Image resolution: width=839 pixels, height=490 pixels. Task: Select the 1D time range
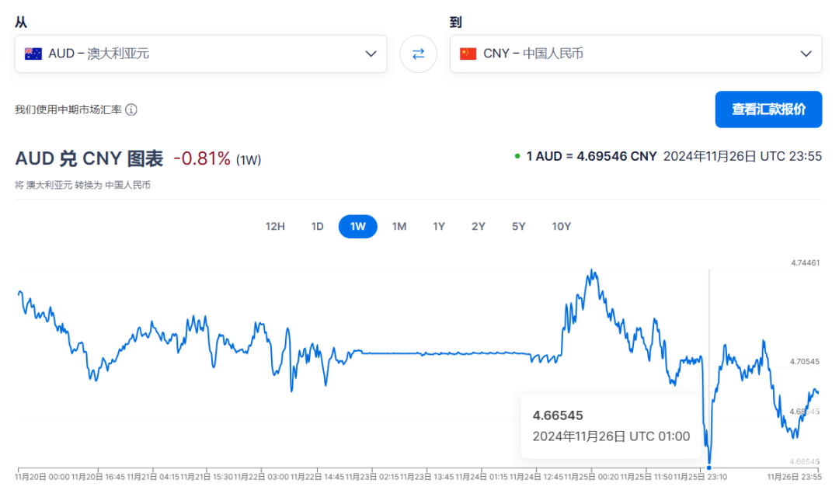pos(317,226)
